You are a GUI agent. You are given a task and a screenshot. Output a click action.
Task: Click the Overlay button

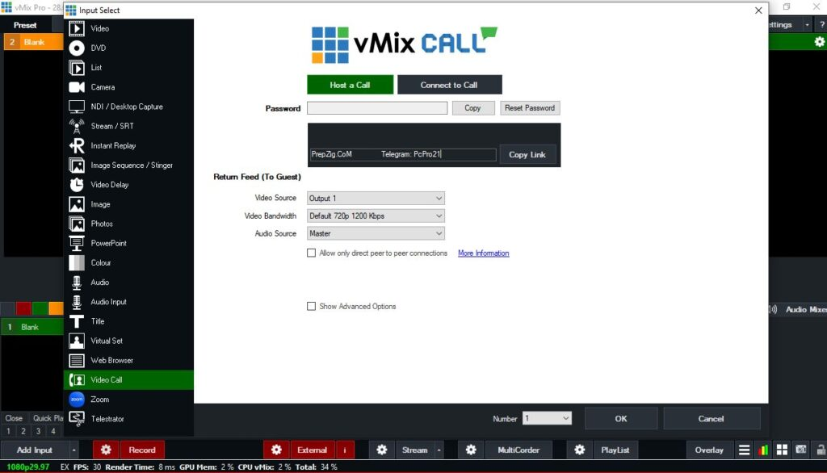[709, 450]
